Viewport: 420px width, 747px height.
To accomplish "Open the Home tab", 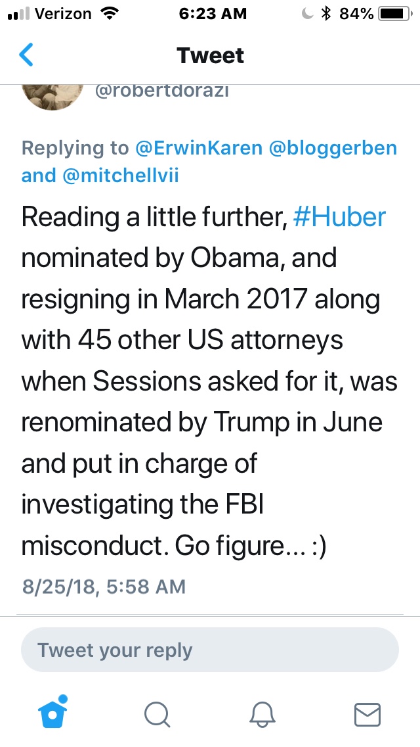I will tap(51, 714).
